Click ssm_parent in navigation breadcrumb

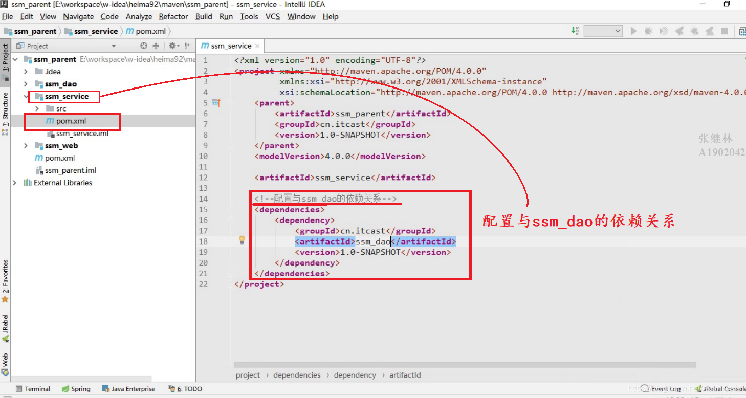[30, 31]
